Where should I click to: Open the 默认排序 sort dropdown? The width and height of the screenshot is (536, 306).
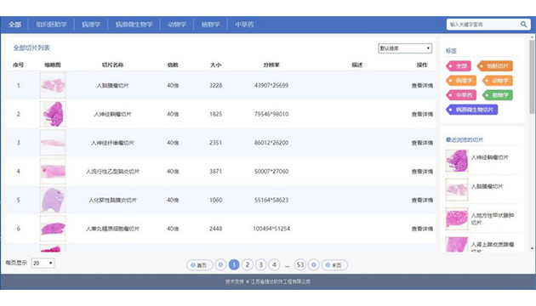[405, 48]
